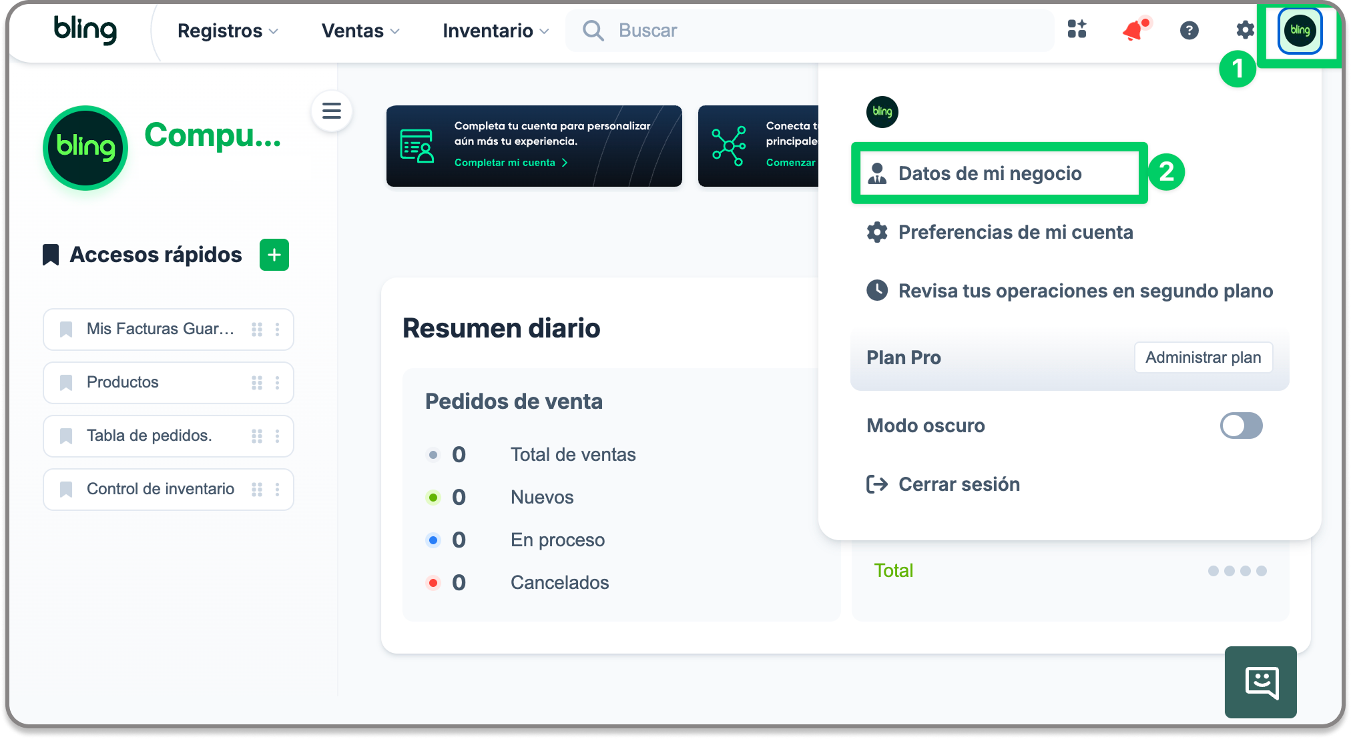This screenshot has height=739, width=1351.
Task: Open Control de inventario quick access
Action: (x=168, y=489)
